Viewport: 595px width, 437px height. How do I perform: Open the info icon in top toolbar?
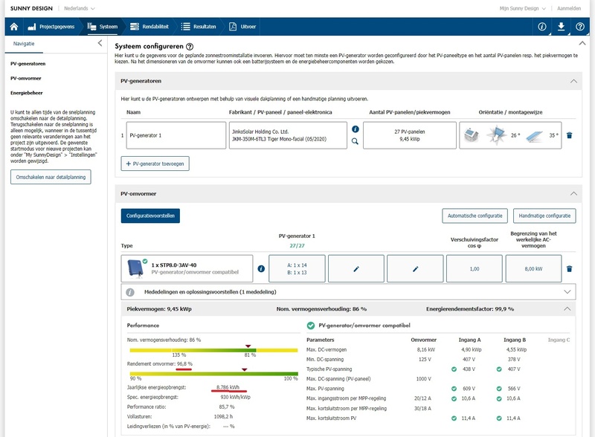(542, 27)
